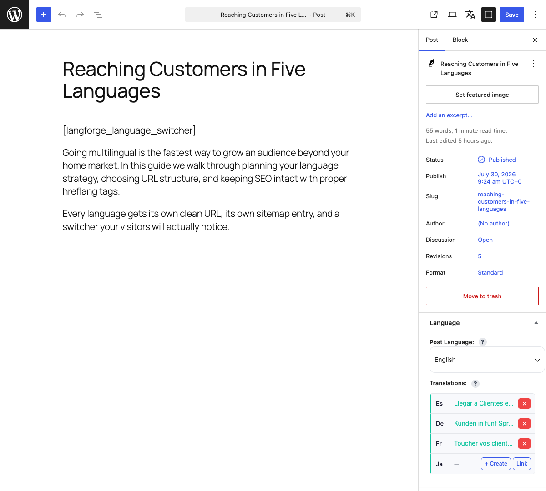
Task: Switch to the Post tab
Action: [x=432, y=40]
